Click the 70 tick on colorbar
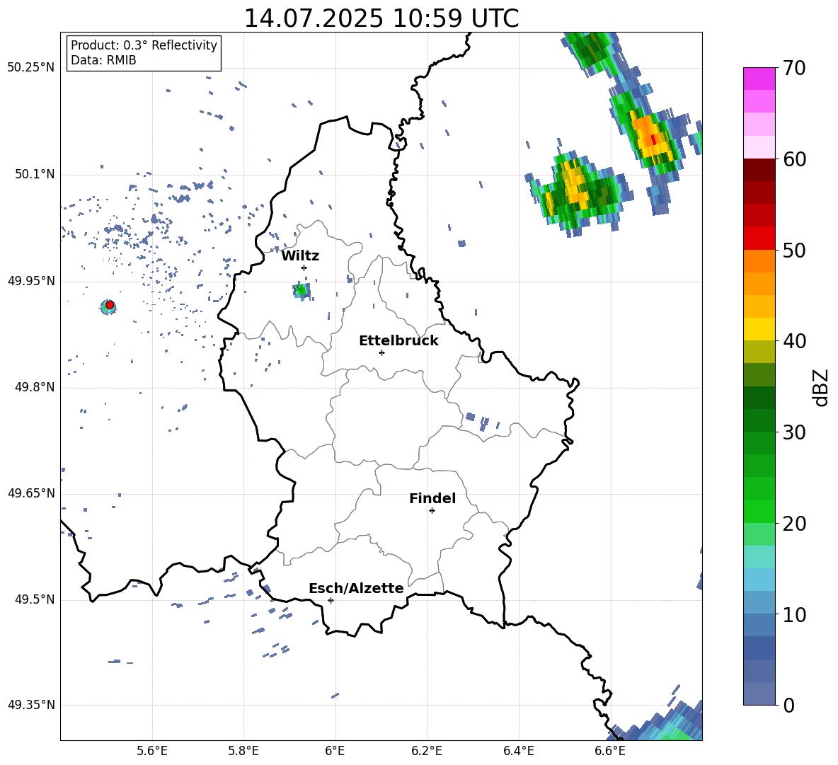This screenshot has height=765, width=838. tap(794, 69)
